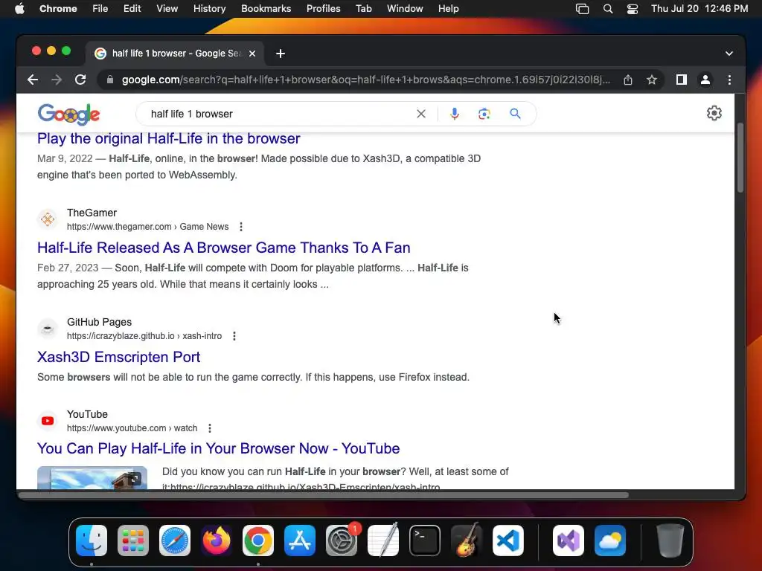The image size is (762, 571).
Task: Expand the tab search chevron
Action: pos(729,54)
